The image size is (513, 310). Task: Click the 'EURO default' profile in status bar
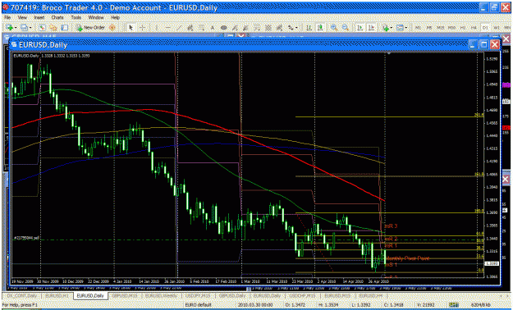[x=199, y=305]
